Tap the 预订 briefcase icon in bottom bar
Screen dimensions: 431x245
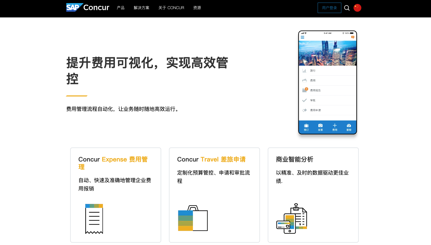[306, 125]
